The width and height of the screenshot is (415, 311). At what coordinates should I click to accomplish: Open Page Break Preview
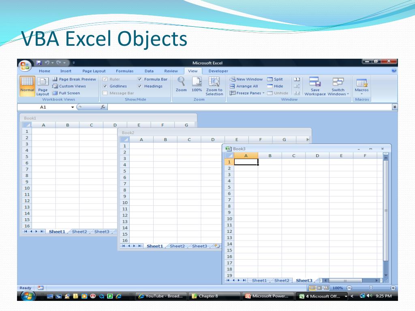coord(74,79)
